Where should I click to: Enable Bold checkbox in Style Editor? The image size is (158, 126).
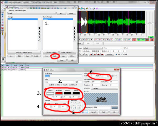coord(50,85)
